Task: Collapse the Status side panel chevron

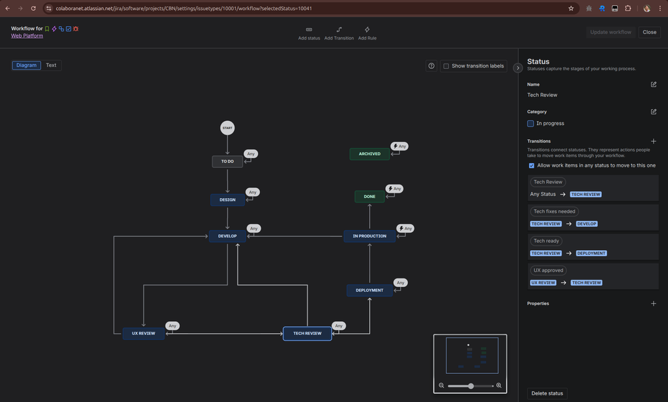Action: coord(518,68)
